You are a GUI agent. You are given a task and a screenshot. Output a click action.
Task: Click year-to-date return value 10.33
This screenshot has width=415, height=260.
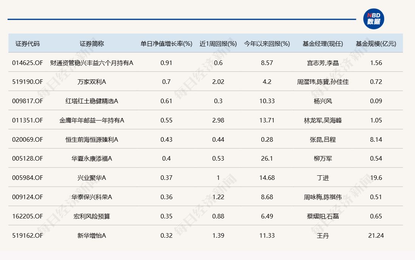tap(267, 101)
